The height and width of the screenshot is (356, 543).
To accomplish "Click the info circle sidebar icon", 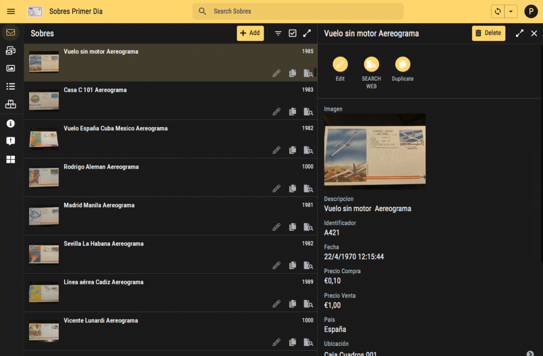I will 11,123.
